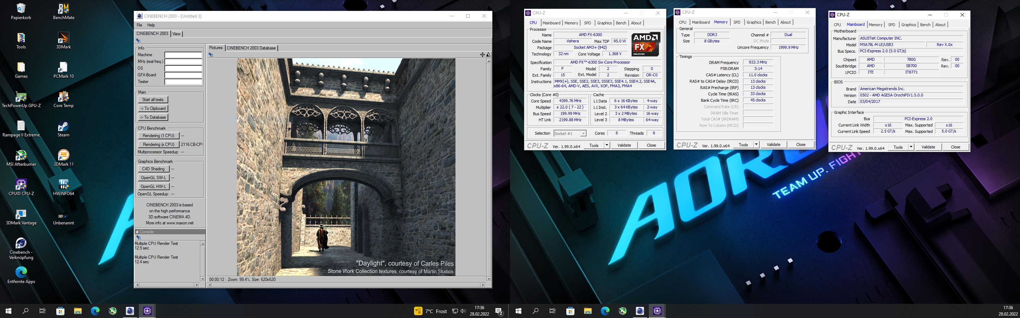Start the OpenGL SW-L test
This screenshot has width=1020, height=318.
coord(153,178)
